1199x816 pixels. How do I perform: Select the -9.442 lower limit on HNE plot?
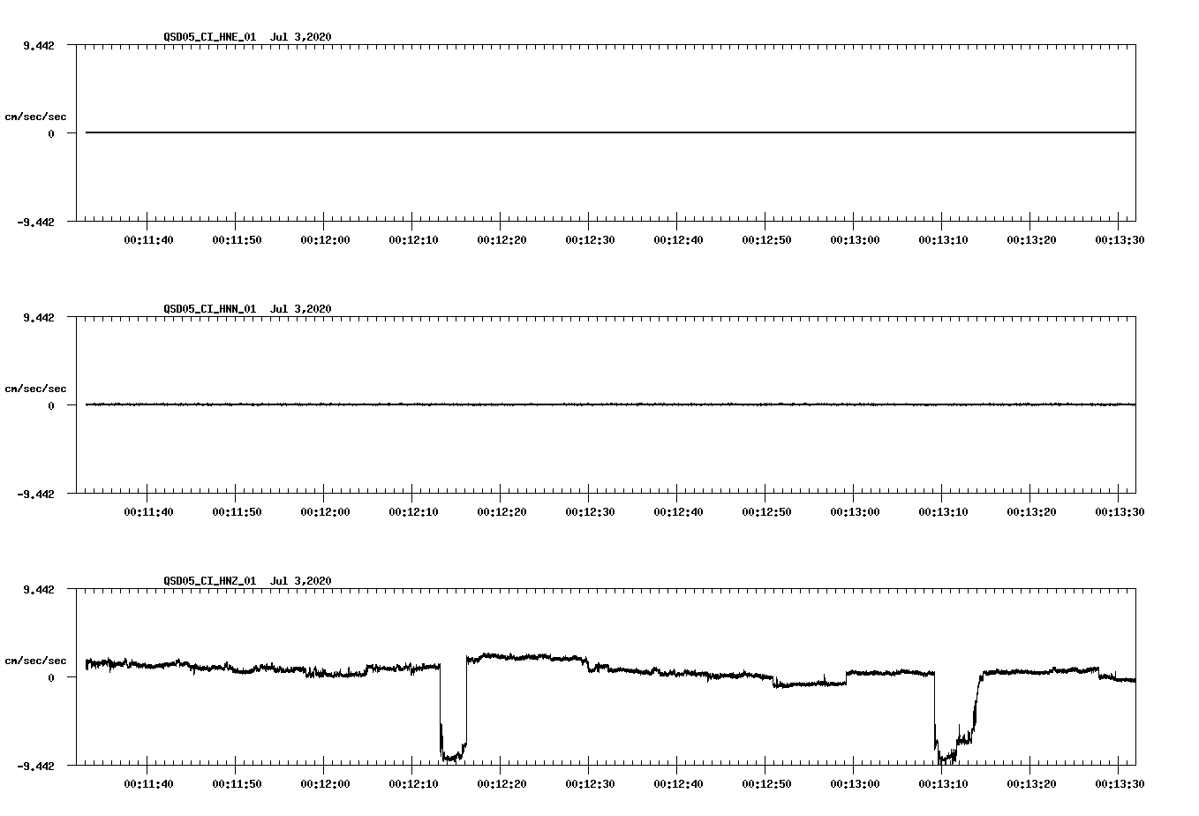pyautogui.click(x=36, y=223)
